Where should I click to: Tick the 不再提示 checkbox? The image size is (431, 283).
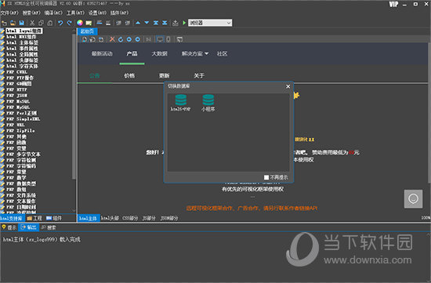point(266,177)
